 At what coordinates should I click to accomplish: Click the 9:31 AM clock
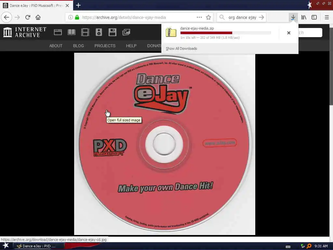pyautogui.click(x=321, y=246)
